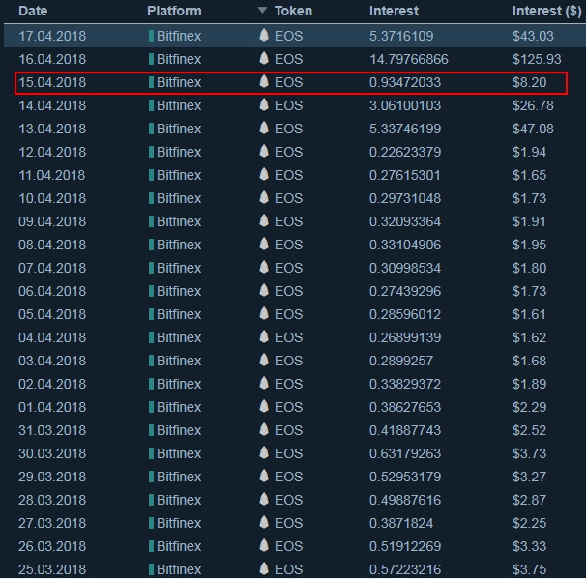
Task: Click the $1.91 interest amount
Action: tap(530, 221)
